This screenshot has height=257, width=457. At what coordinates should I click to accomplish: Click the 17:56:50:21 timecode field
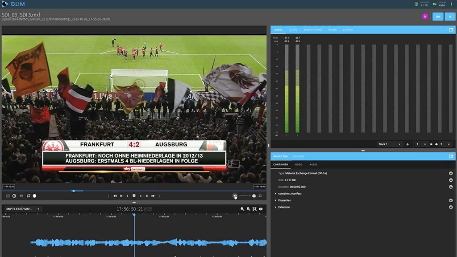(x=130, y=209)
